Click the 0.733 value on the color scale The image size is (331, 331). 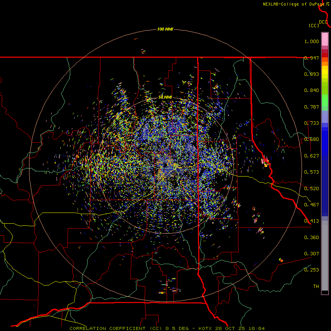tap(312, 123)
